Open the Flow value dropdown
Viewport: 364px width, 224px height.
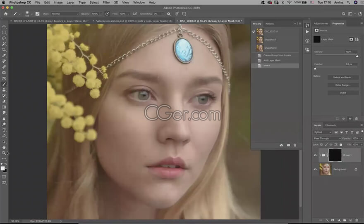point(128,14)
